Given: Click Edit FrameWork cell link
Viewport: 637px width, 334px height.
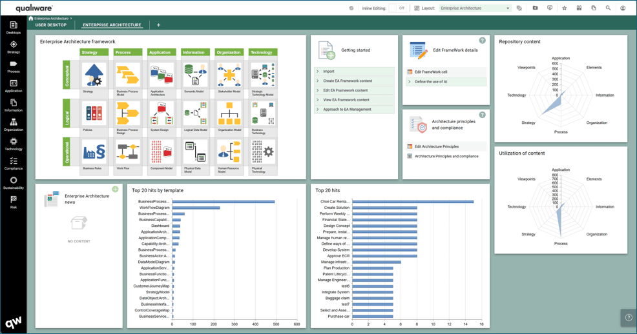Looking at the screenshot, I should coord(430,72).
